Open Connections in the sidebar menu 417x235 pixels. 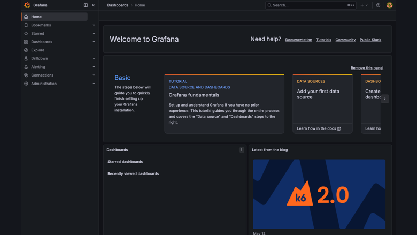click(x=42, y=75)
